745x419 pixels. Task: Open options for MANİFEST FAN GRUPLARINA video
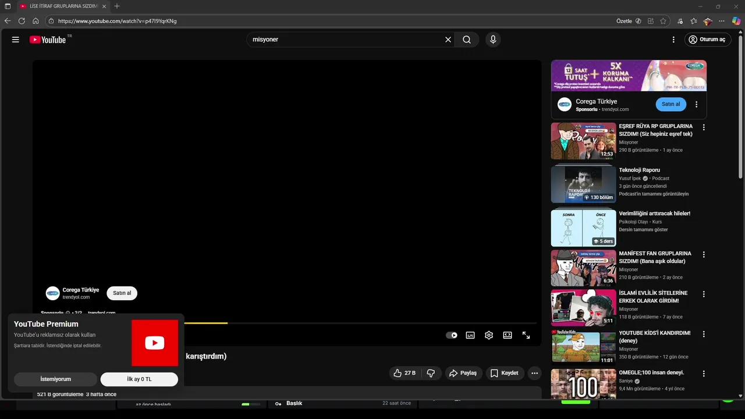pos(704,255)
